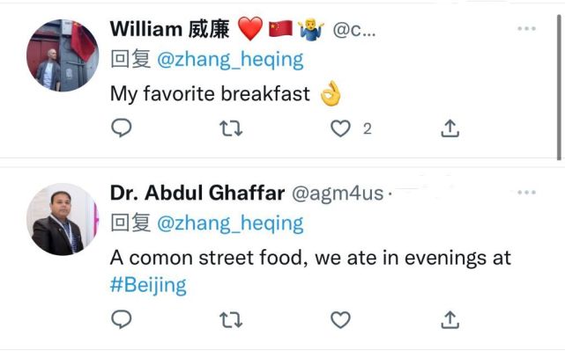The image size is (565, 351).
Task: Retweet Dr. Abdul Ghaffar's street food tweet
Action: pos(231,319)
